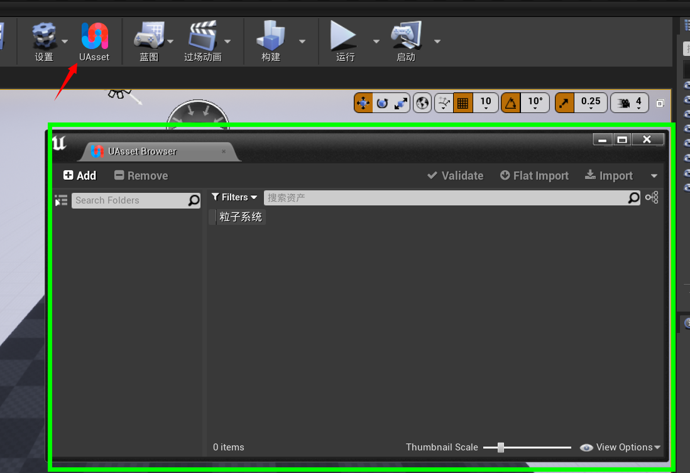Select the scale transform tool
Viewport: 690px width, 473px height.
400,104
